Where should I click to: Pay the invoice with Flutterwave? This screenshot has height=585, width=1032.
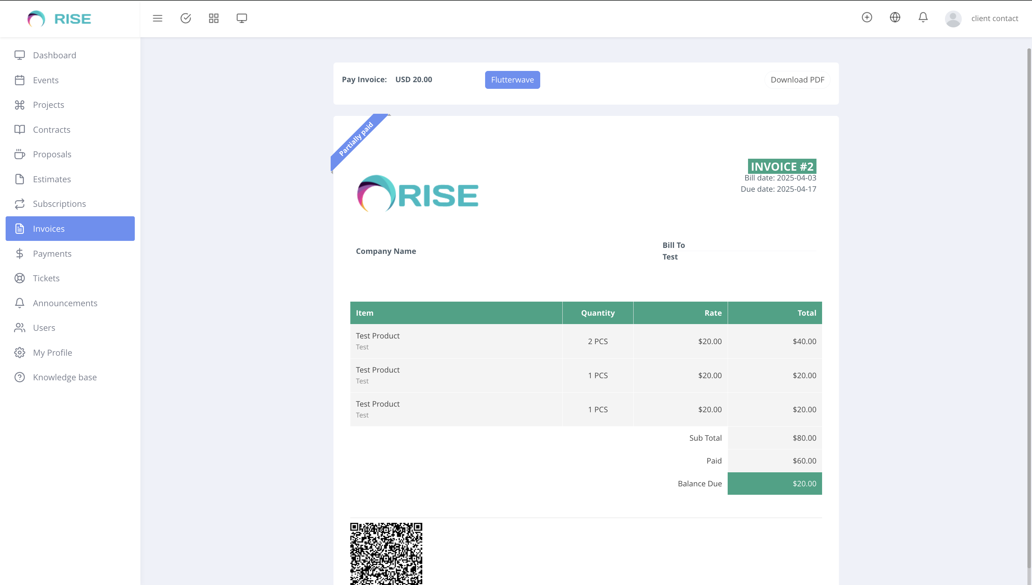click(x=512, y=80)
